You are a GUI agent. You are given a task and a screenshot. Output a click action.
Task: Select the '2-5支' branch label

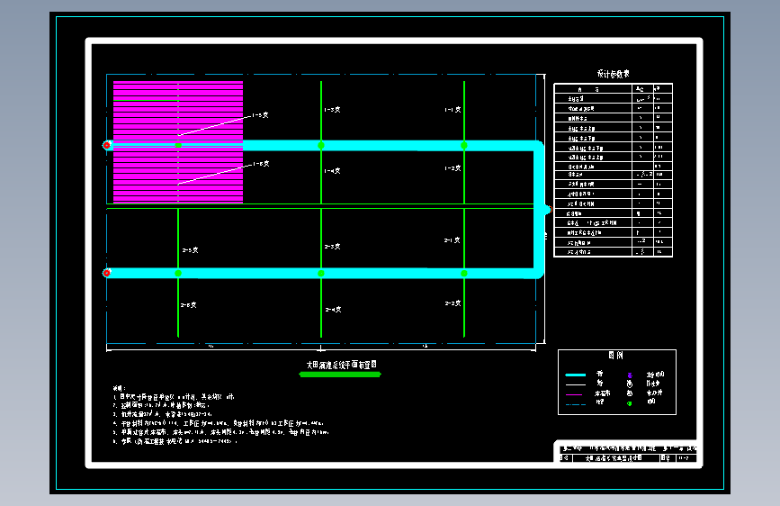(x=190, y=250)
